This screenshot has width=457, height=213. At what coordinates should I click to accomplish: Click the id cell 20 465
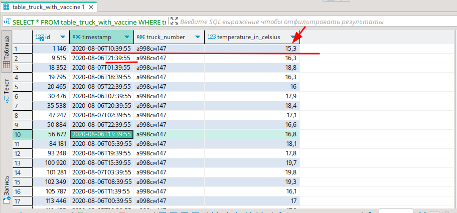(51, 87)
